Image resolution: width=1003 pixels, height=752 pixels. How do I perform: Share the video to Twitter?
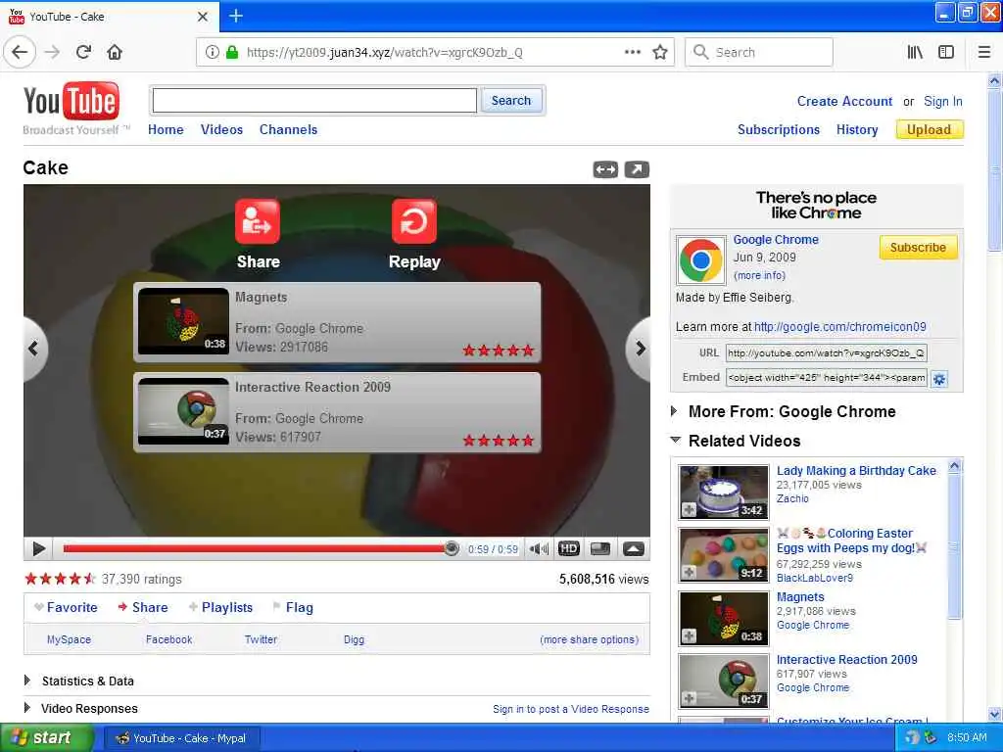pyautogui.click(x=261, y=639)
